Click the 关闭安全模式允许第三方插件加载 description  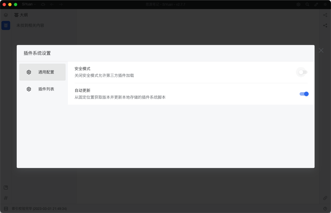104,75
